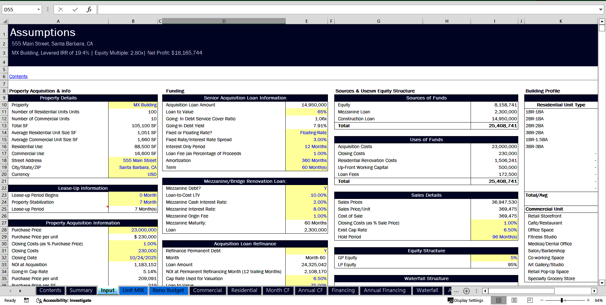The height and width of the screenshot is (305, 606).
Task: Select row 10 header
Action: click(4, 105)
